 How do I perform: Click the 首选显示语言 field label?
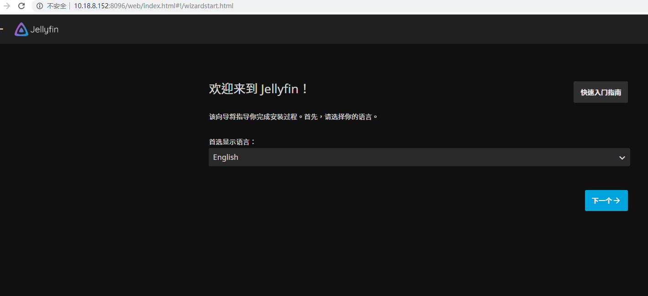(x=232, y=142)
